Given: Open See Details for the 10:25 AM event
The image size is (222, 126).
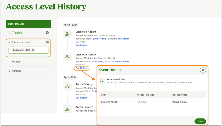Looking at the screenshot, I should click(x=82, y=45).
